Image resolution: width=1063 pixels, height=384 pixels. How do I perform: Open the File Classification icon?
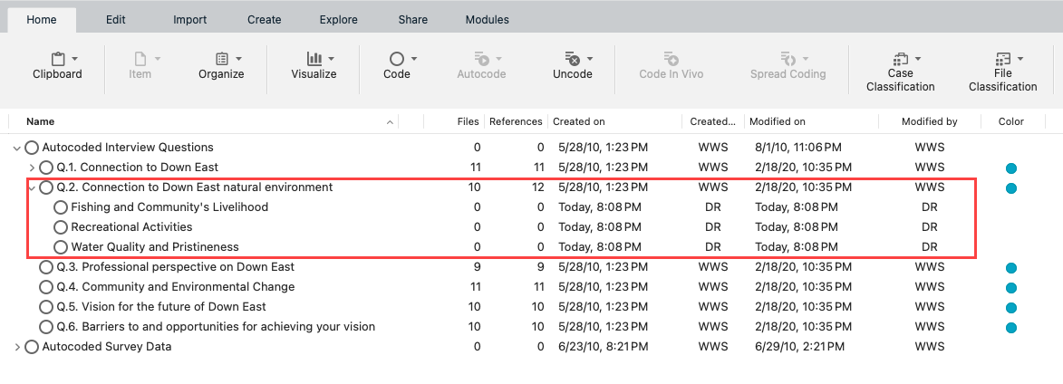click(x=1002, y=59)
